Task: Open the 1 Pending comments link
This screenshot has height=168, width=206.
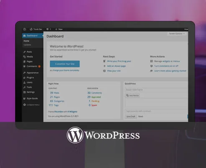Action: [94, 101]
